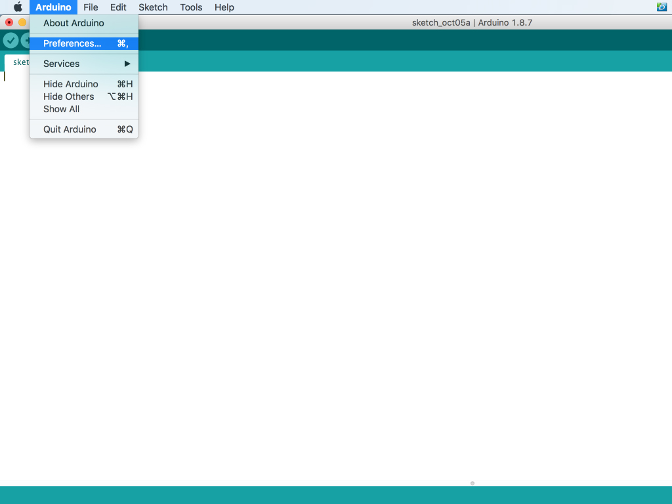This screenshot has width=672, height=504.
Task: Select Hide Arduino
Action: click(84, 84)
